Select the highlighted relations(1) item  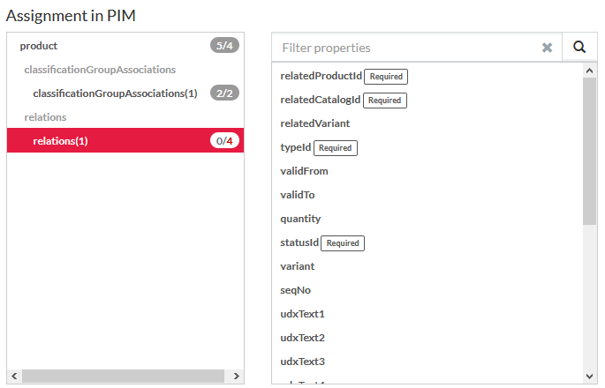(x=60, y=141)
